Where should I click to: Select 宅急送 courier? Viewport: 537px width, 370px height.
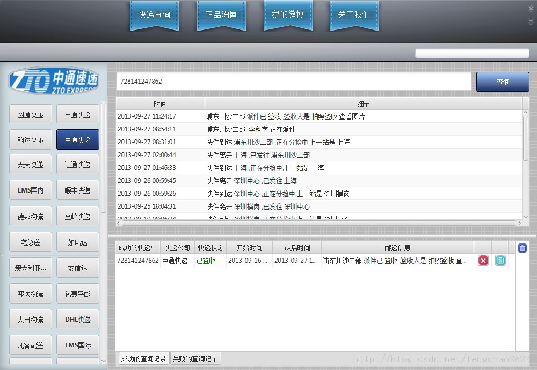coord(31,242)
